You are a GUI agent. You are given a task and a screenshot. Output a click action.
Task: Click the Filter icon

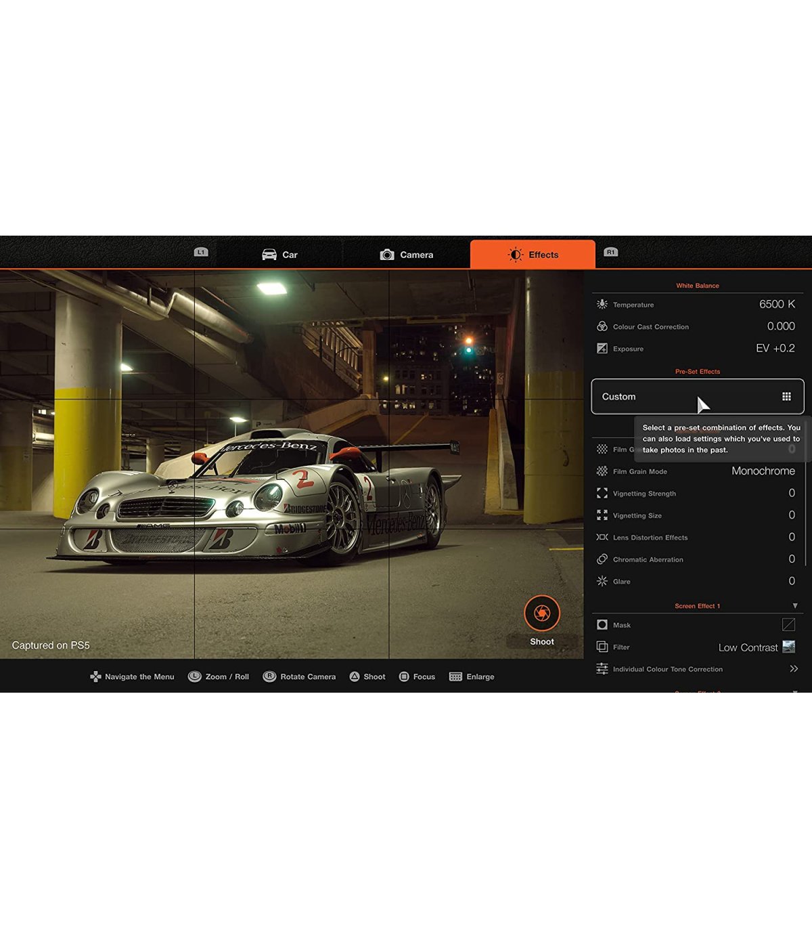click(602, 647)
